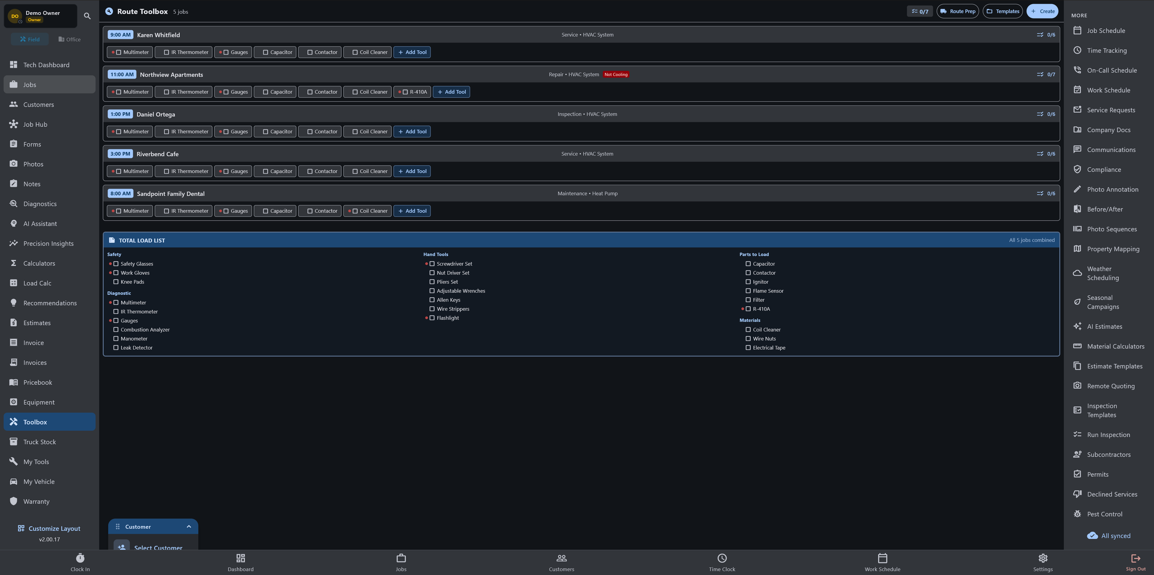Open Precision Insights in sidebar
This screenshot has height=575, width=1154.
coord(50,243)
